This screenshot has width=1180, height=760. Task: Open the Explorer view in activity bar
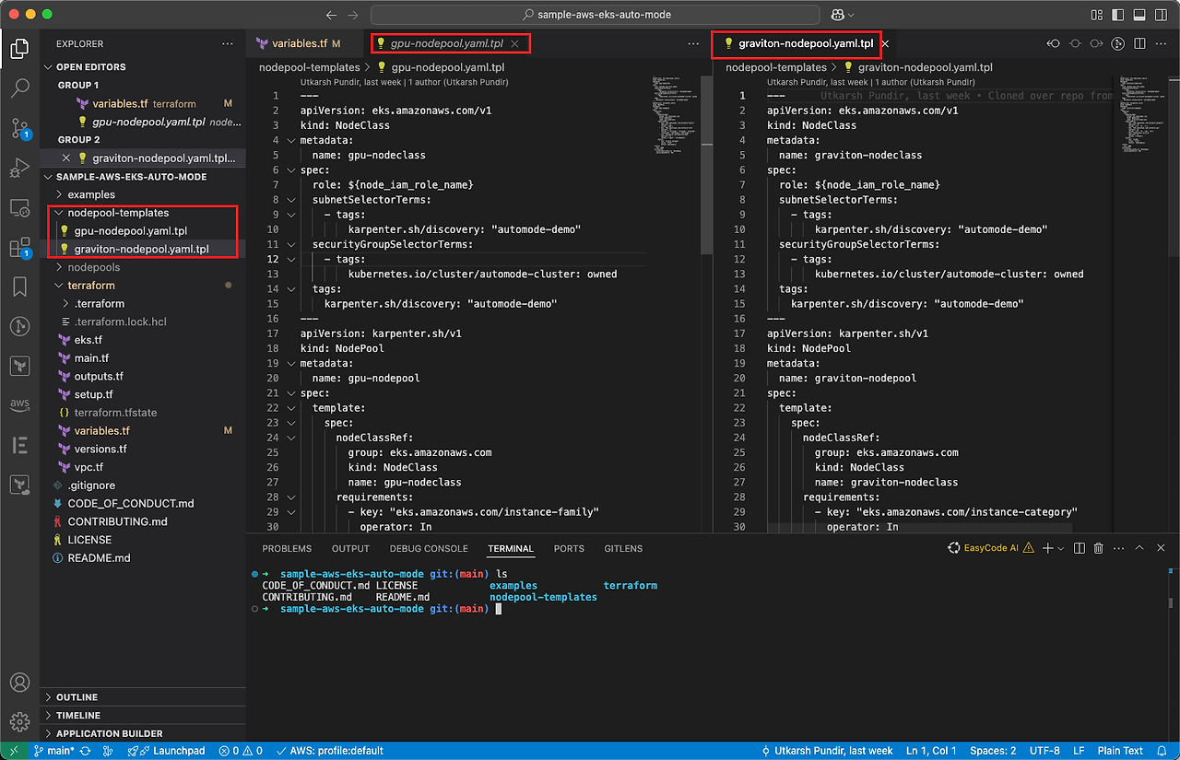click(x=19, y=49)
